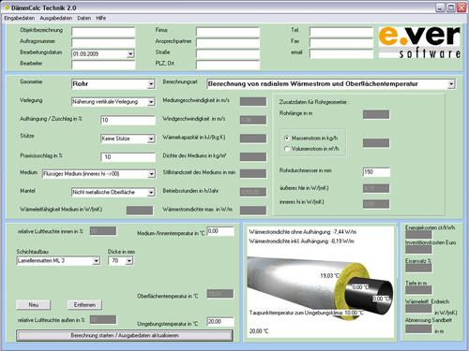Select Massenstrom in kg/h radio button
Image resolution: width=469 pixels, height=351 pixels.
(x=287, y=138)
